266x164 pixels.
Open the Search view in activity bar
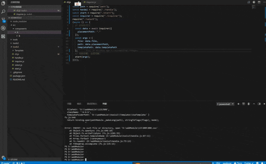click(3, 12)
